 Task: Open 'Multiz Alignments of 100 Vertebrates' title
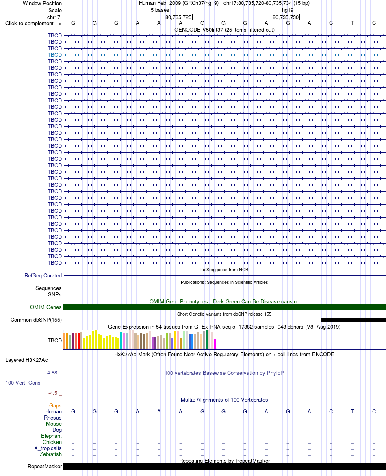pyautogui.click(x=224, y=400)
